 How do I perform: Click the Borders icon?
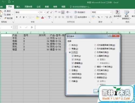(31, 17)
